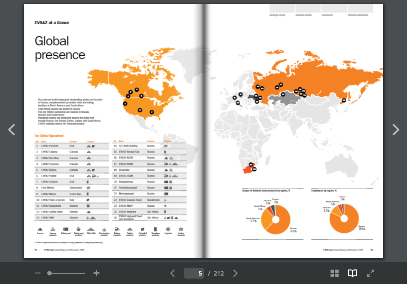Screen dimensions: 407x284
Task: Click the 'Flat-rolled products' legend icon
Action: point(143,229)
